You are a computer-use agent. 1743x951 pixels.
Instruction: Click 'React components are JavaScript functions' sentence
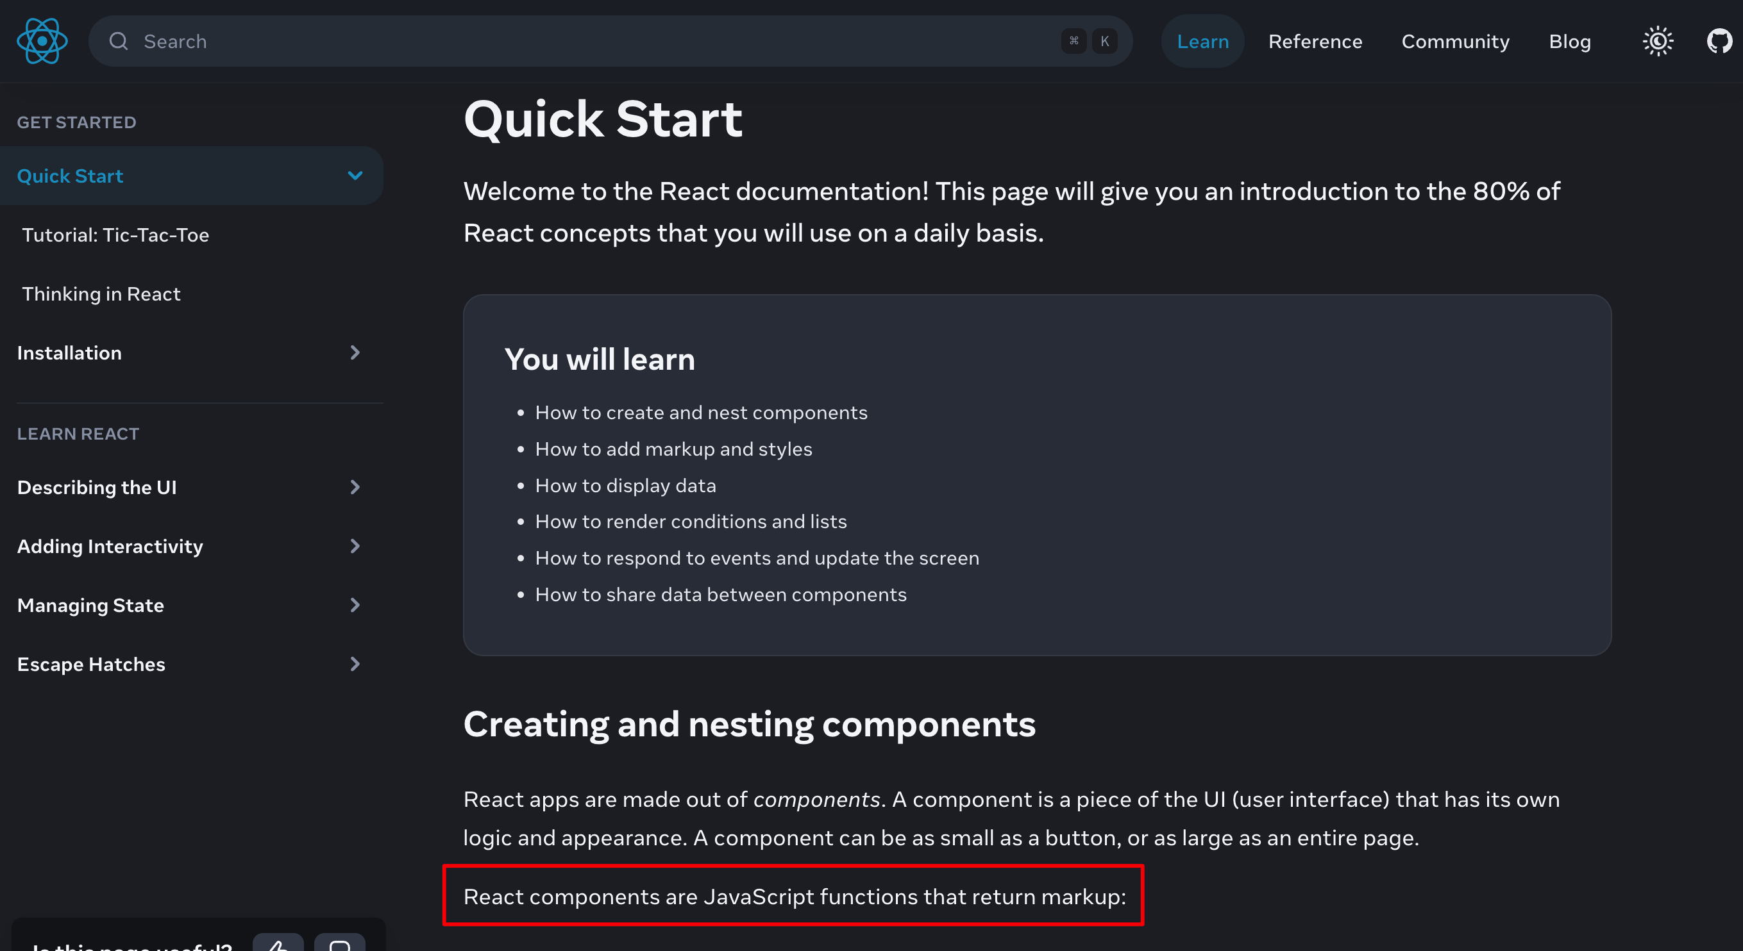tap(795, 897)
